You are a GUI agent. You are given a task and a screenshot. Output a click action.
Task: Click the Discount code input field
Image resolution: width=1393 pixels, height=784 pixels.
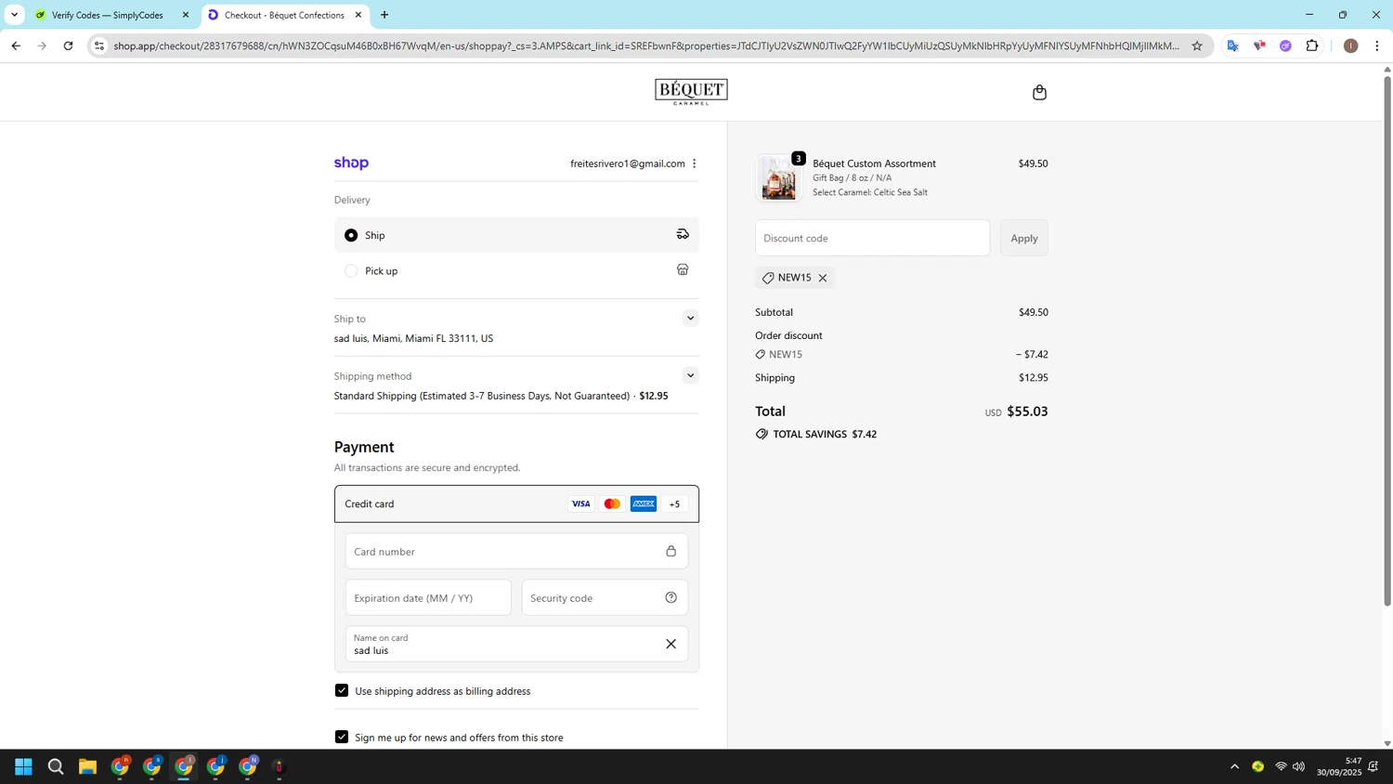click(x=872, y=238)
